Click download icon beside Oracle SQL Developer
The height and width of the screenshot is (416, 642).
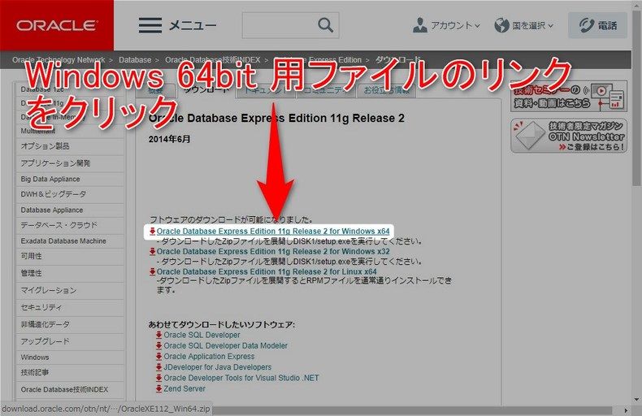click(x=158, y=335)
